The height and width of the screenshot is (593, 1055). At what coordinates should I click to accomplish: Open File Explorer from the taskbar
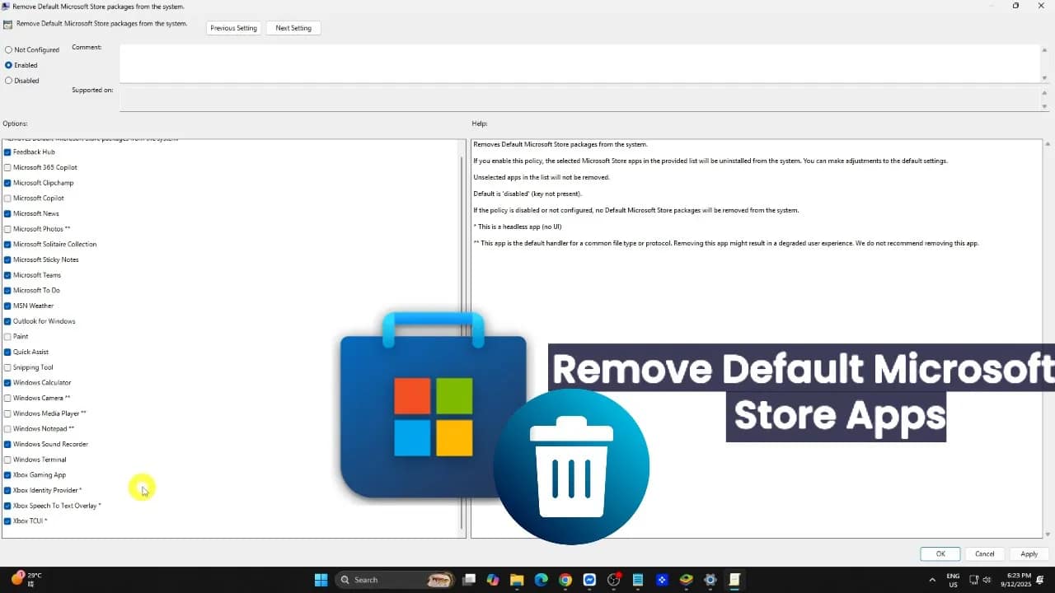(x=517, y=579)
